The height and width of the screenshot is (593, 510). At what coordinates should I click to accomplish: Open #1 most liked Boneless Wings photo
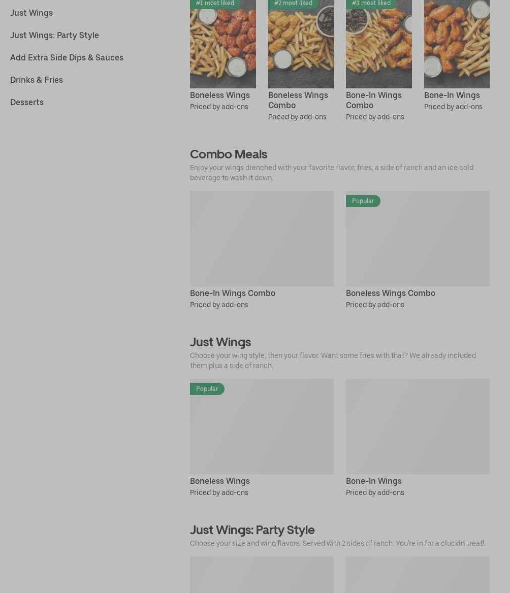[223, 44]
